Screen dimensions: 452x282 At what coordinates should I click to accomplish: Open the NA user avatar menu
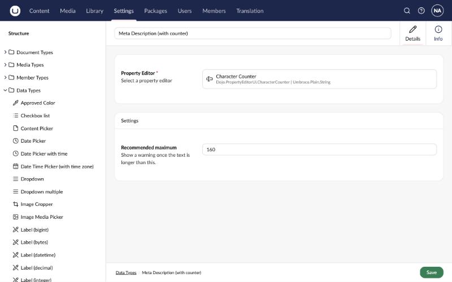(437, 11)
